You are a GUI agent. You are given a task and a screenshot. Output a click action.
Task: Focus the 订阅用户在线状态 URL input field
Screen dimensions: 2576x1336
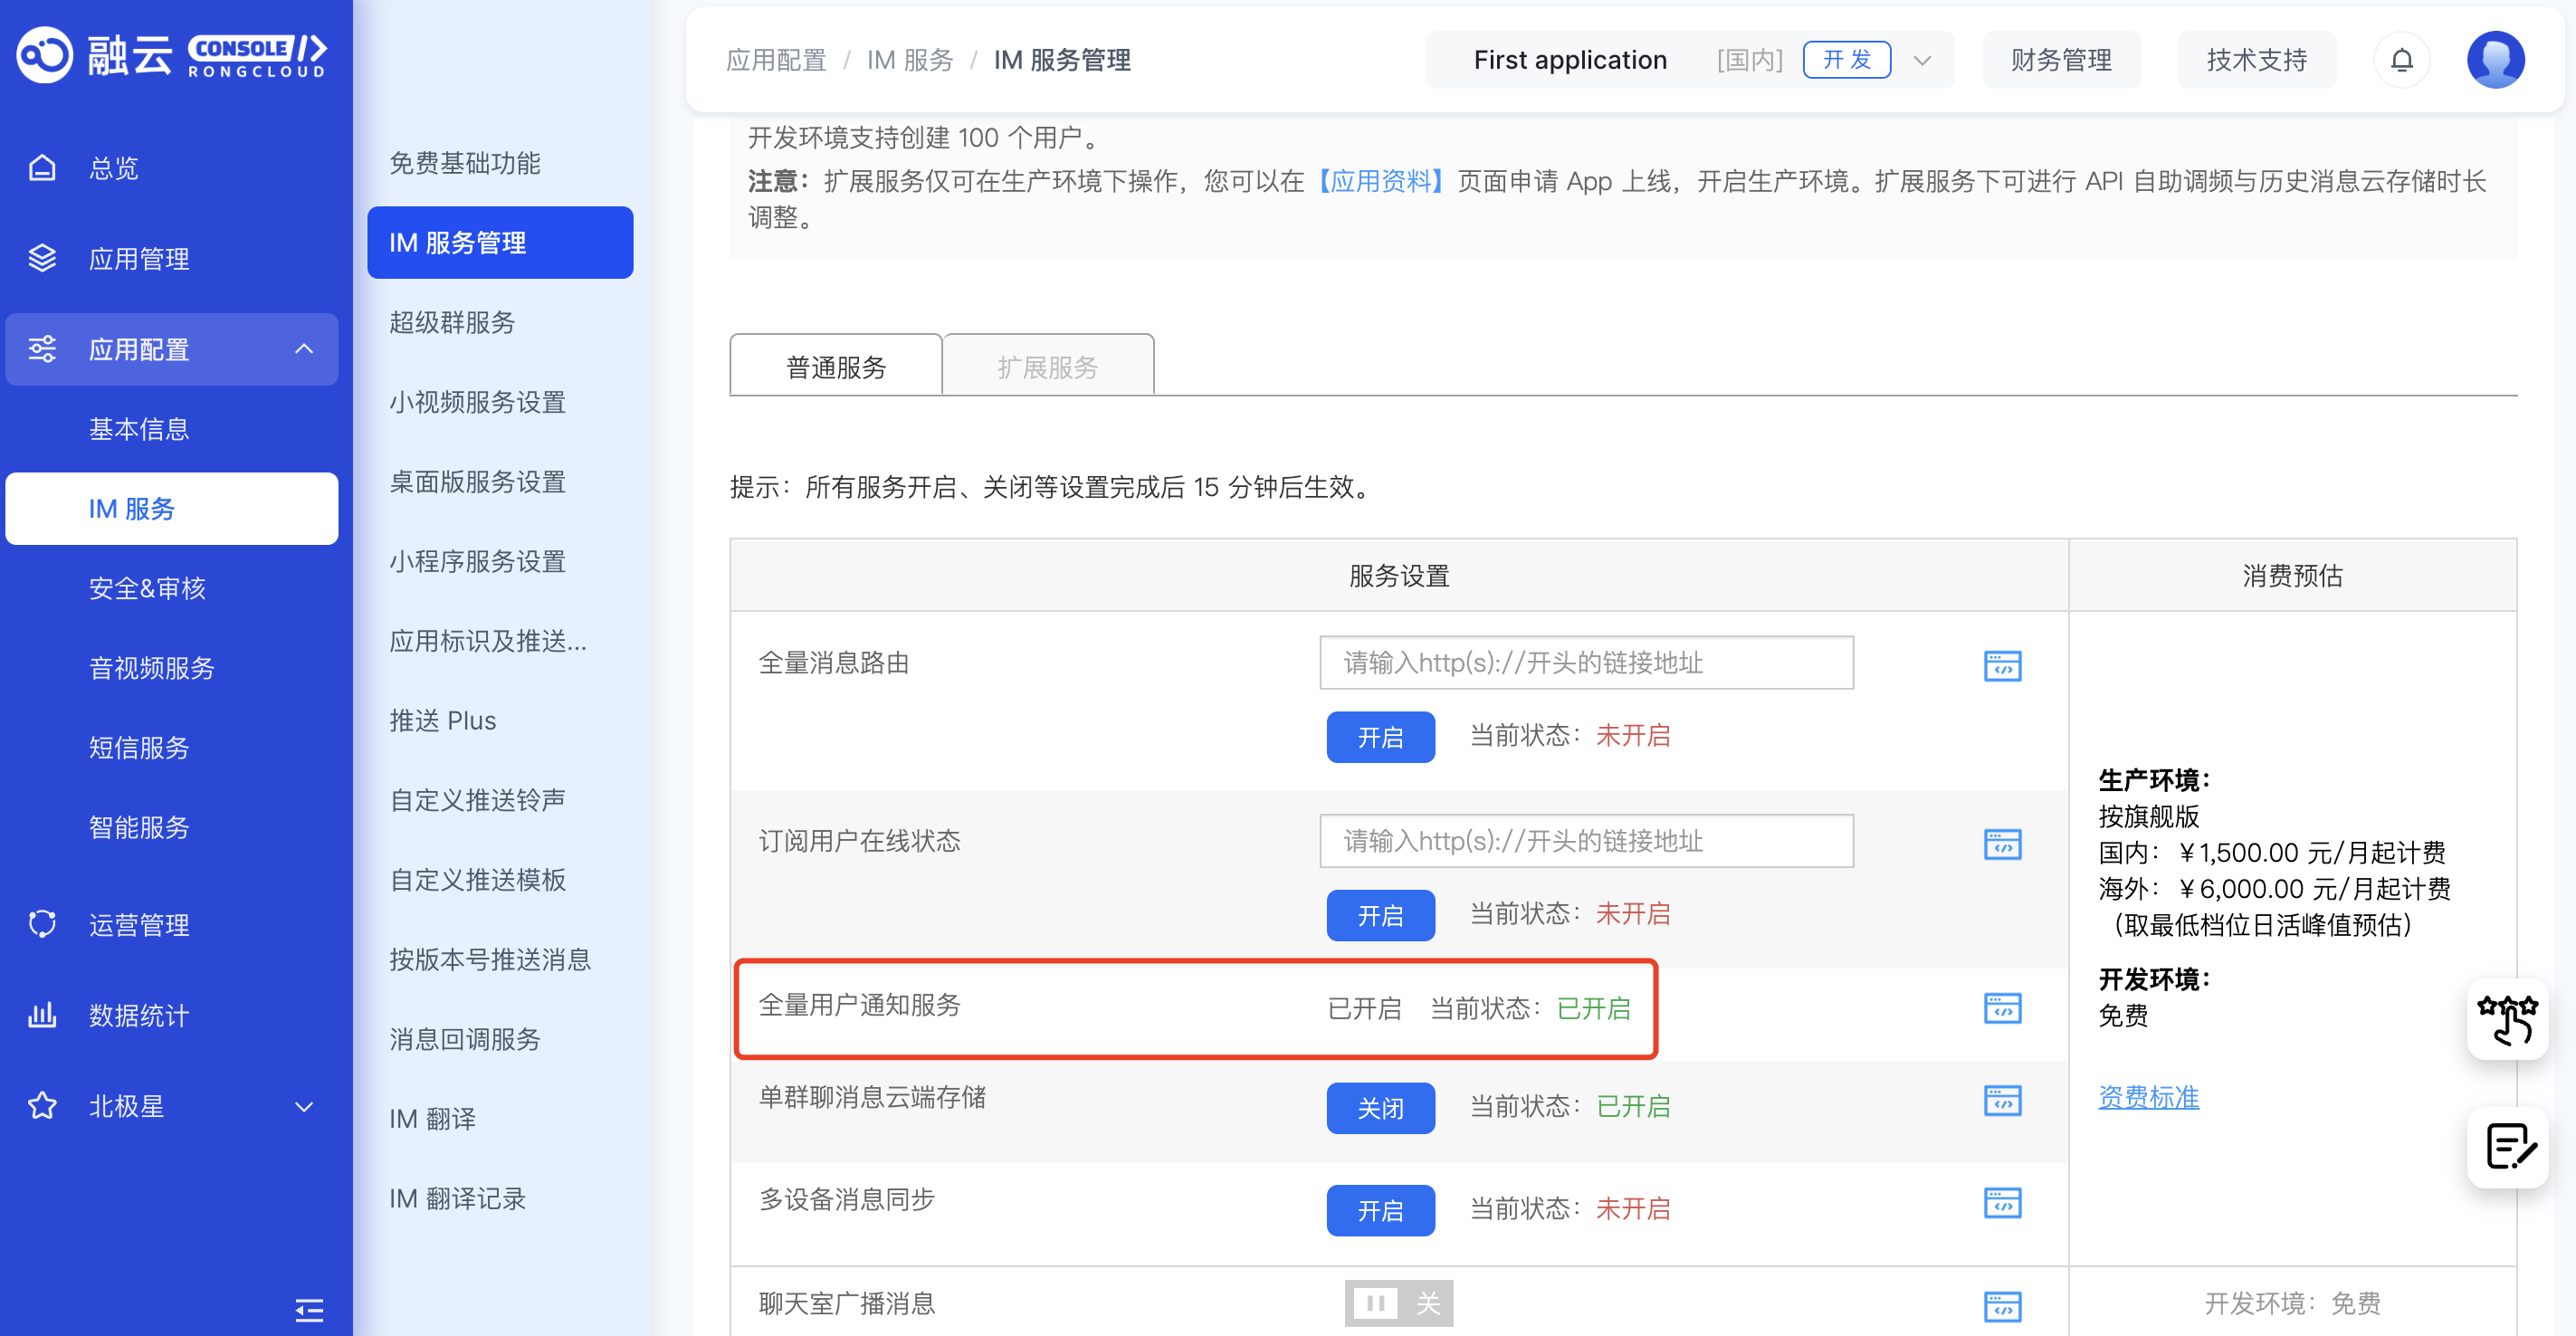[1586, 840]
